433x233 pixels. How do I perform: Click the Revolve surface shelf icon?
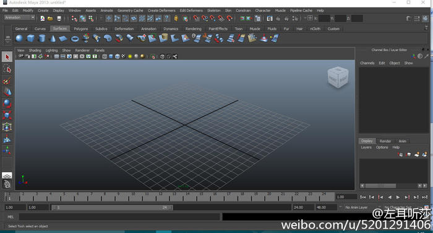coord(86,38)
